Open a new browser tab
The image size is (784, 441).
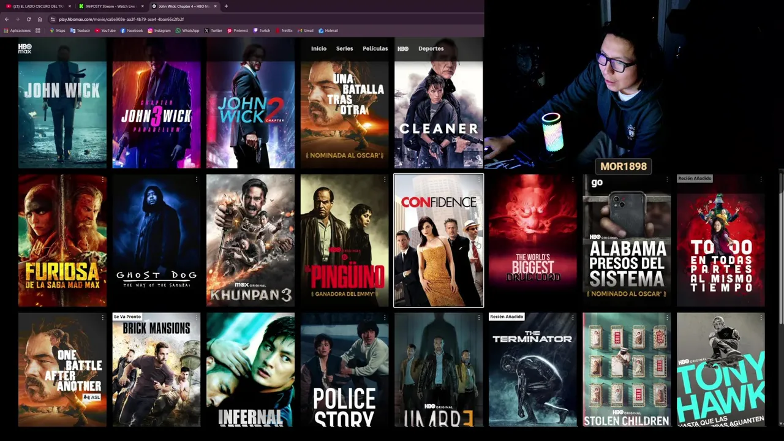tap(226, 6)
